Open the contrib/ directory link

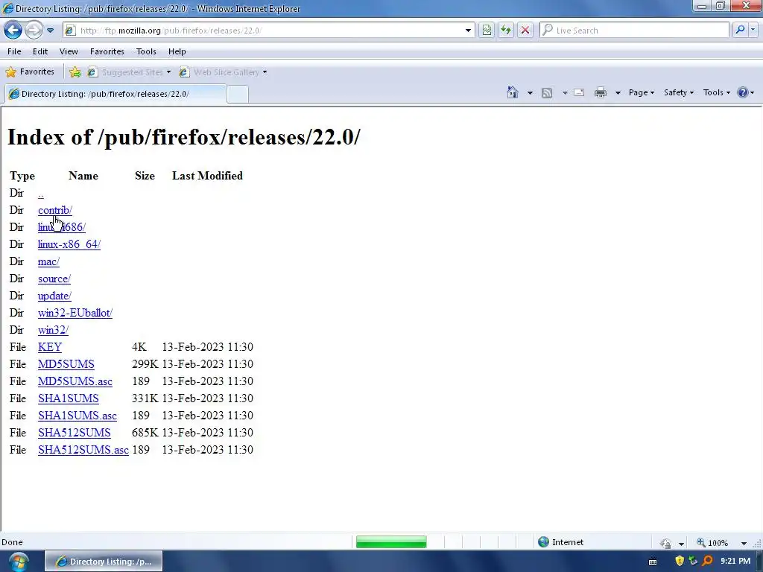pyautogui.click(x=55, y=210)
